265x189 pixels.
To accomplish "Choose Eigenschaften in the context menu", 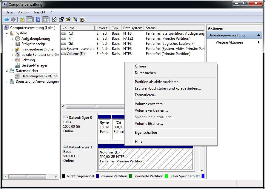I will click(x=171, y=133).
